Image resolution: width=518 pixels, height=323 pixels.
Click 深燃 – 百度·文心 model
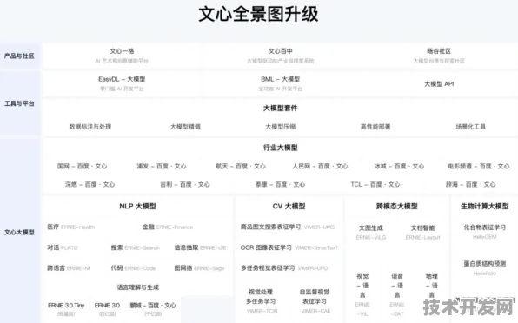(x=90, y=184)
